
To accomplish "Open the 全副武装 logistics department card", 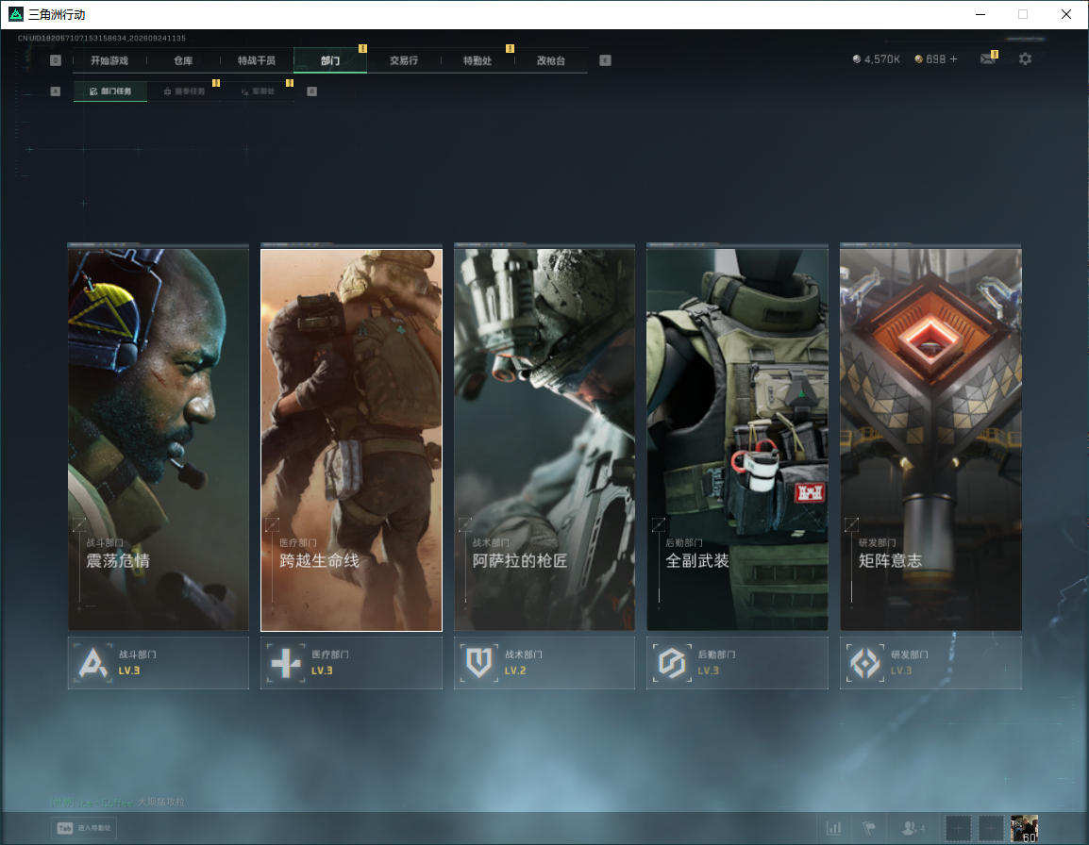I will 738,439.
